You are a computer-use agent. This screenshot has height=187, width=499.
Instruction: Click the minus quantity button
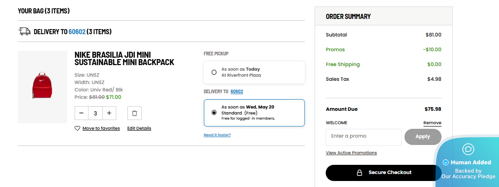pyautogui.click(x=82, y=113)
